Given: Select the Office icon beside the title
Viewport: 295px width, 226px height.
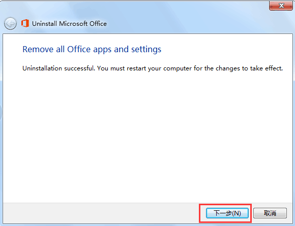Looking at the screenshot, I should [x=25, y=23].
